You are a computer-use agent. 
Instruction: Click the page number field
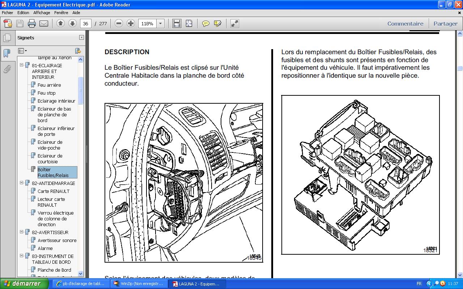coord(85,23)
